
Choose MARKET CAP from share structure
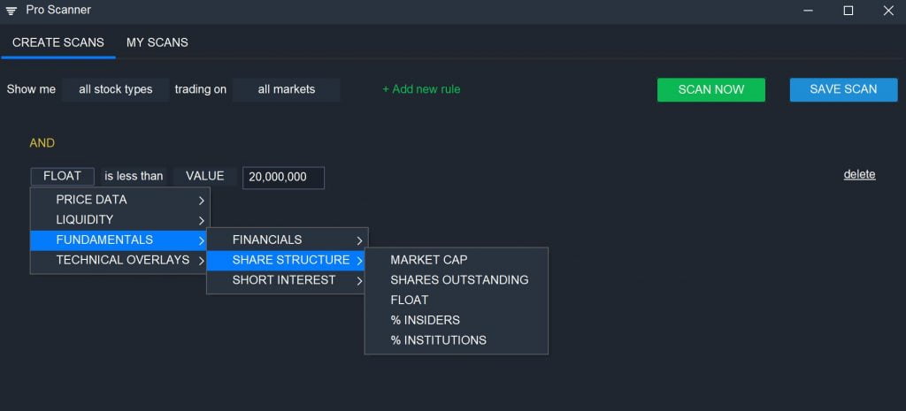pos(429,260)
